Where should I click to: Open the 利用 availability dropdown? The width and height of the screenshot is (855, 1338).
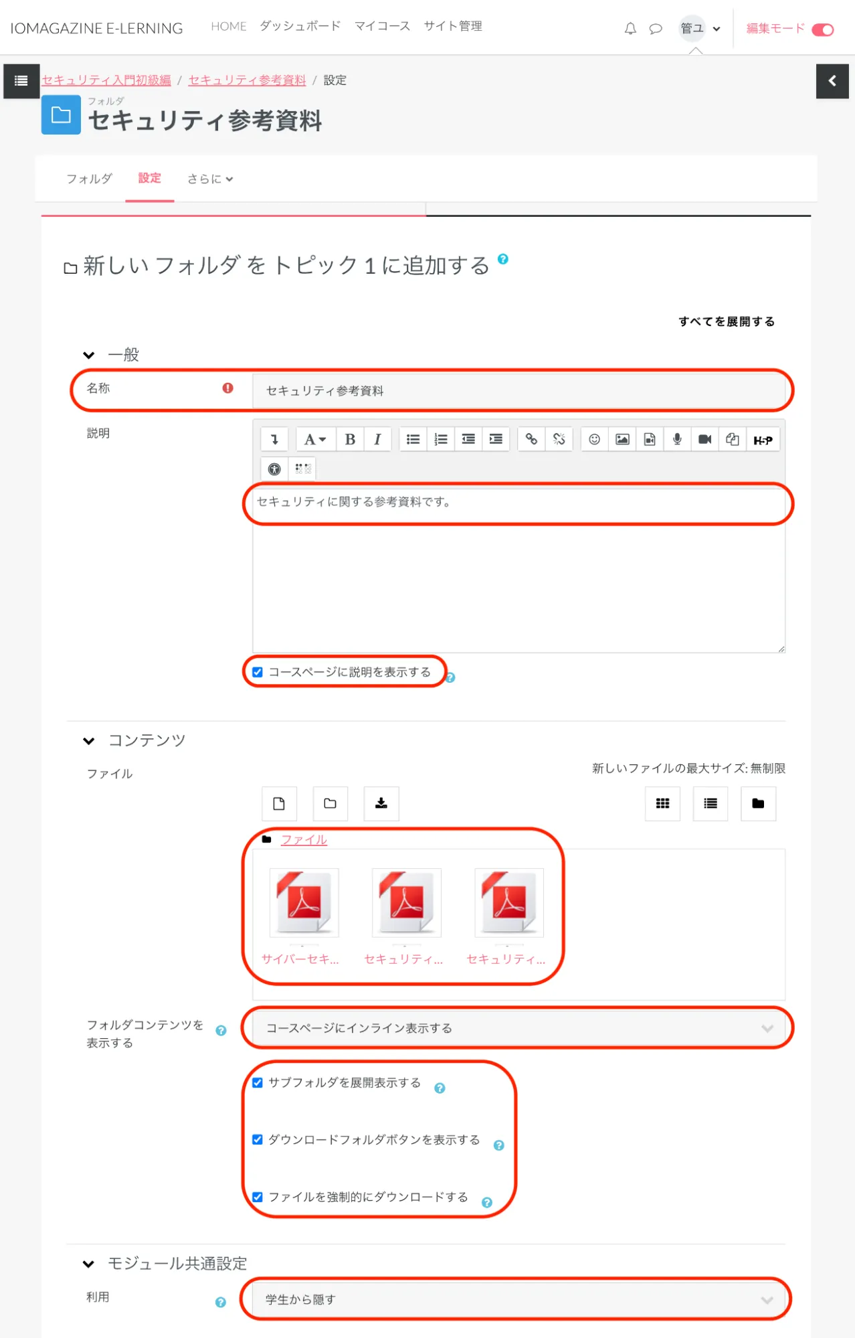[x=518, y=1299]
